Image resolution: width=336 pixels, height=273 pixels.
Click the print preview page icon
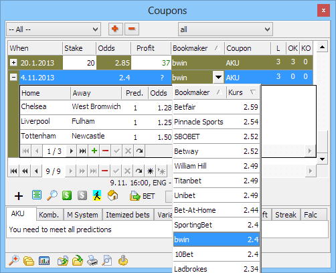click(x=107, y=261)
